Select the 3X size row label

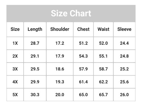pyautogui.click(x=15, y=69)
